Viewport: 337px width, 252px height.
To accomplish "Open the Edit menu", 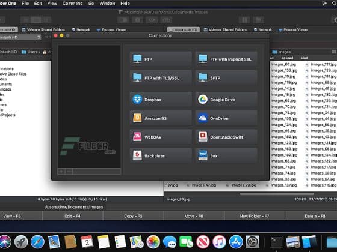I will pyautogui.click(x=38, y=4).
